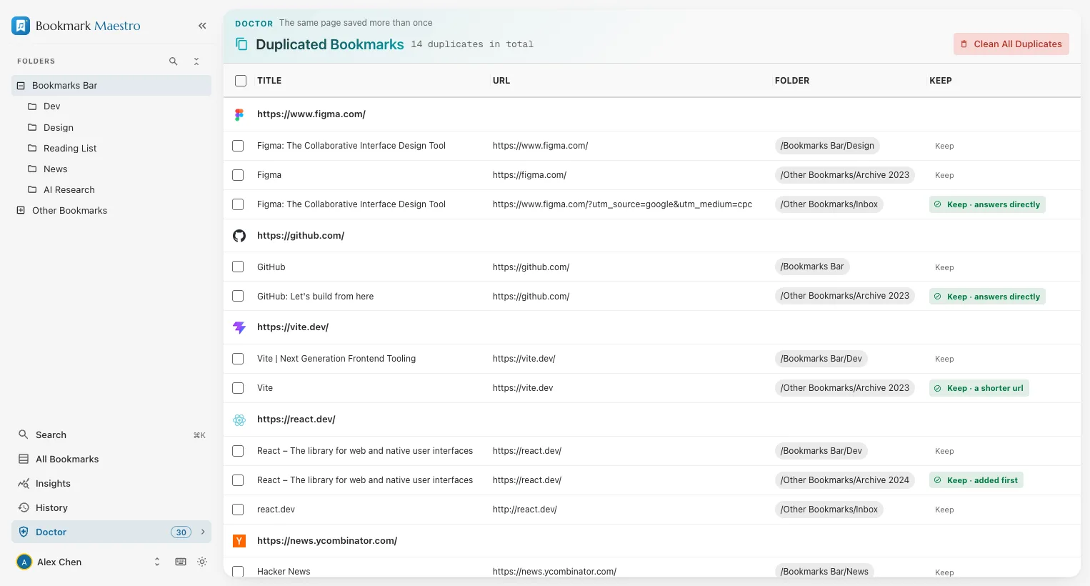
Task: Click 'Keep · added first' for React
Action: (976, 480)
